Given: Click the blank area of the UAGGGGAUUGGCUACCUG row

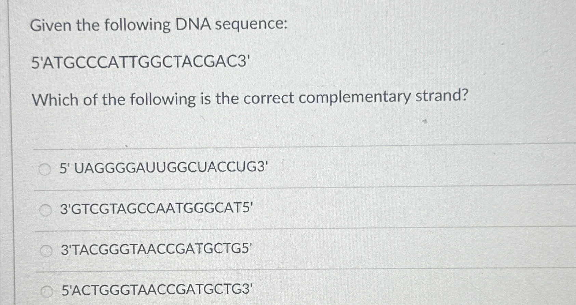Looking at the screenshot, I should [420, 167].
